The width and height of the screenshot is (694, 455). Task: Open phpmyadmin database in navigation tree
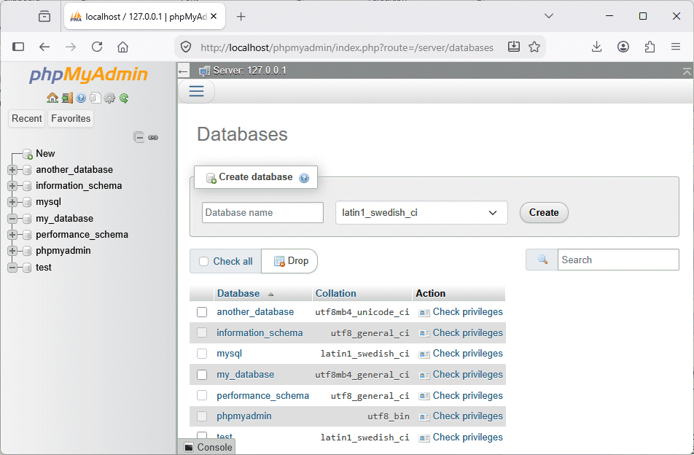point(63,251)
